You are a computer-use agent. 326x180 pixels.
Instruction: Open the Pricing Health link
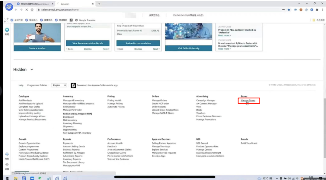pos(114,100)
